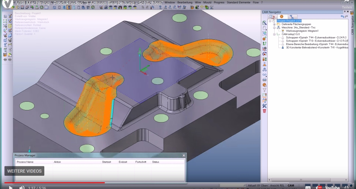Click the highlighted shaded view icon in top toolbar

[x=69, y=7]
